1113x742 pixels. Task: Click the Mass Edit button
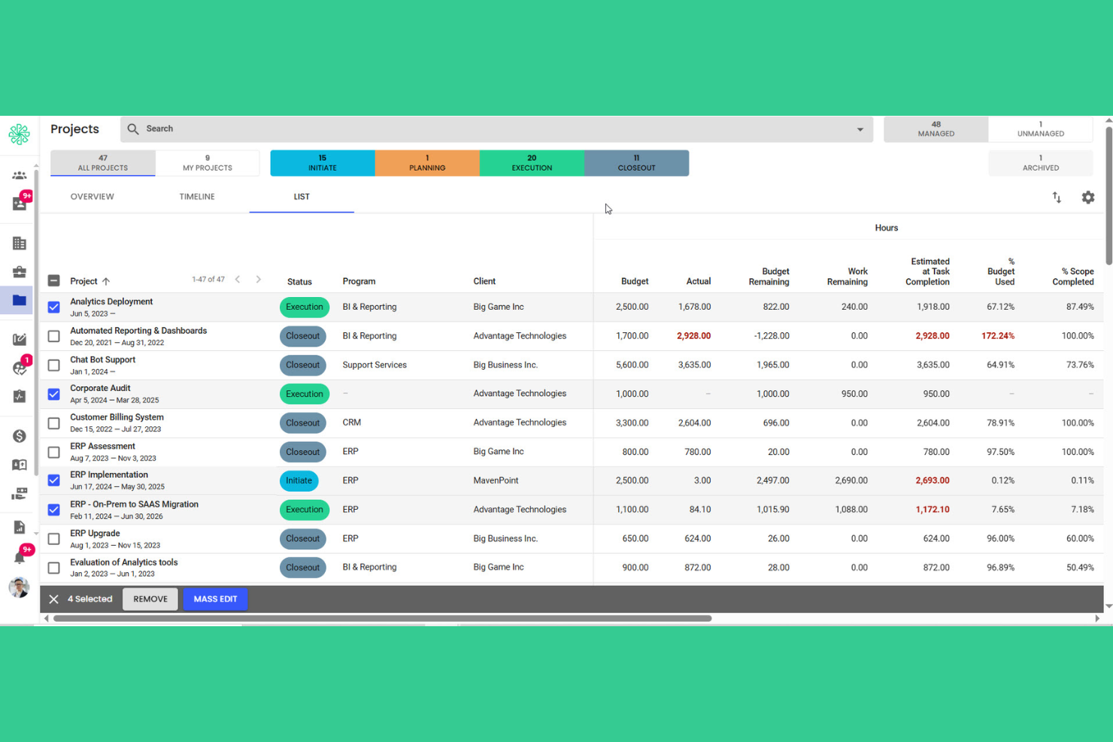[215, 599]
